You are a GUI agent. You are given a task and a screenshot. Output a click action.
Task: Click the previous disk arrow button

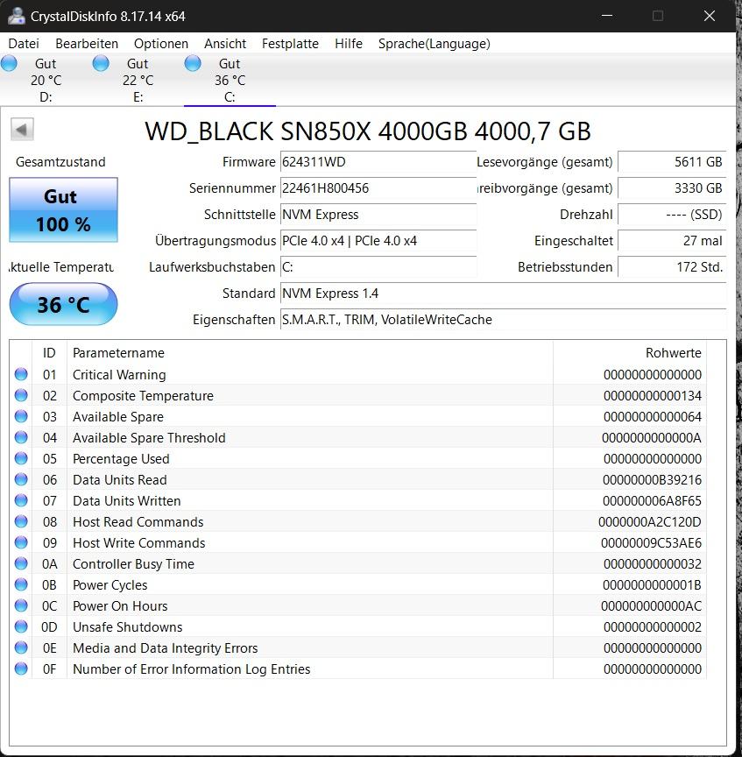tap(22, 130)
